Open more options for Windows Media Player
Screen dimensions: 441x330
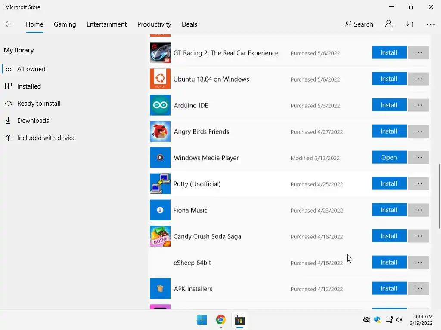click(x=419, y=157)
